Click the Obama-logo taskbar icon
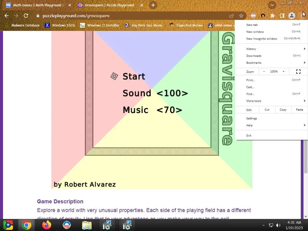 pos(66,225)
